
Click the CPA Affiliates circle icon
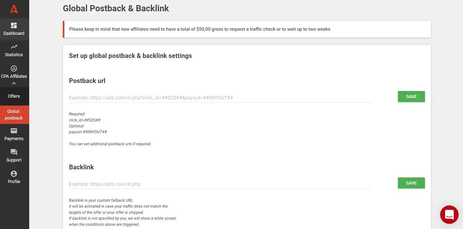coord(14,69)
